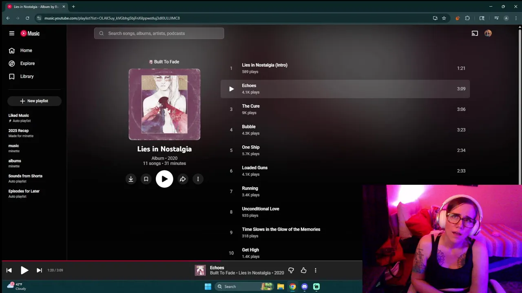
Task: Open the weather widget
Action: 17,286
